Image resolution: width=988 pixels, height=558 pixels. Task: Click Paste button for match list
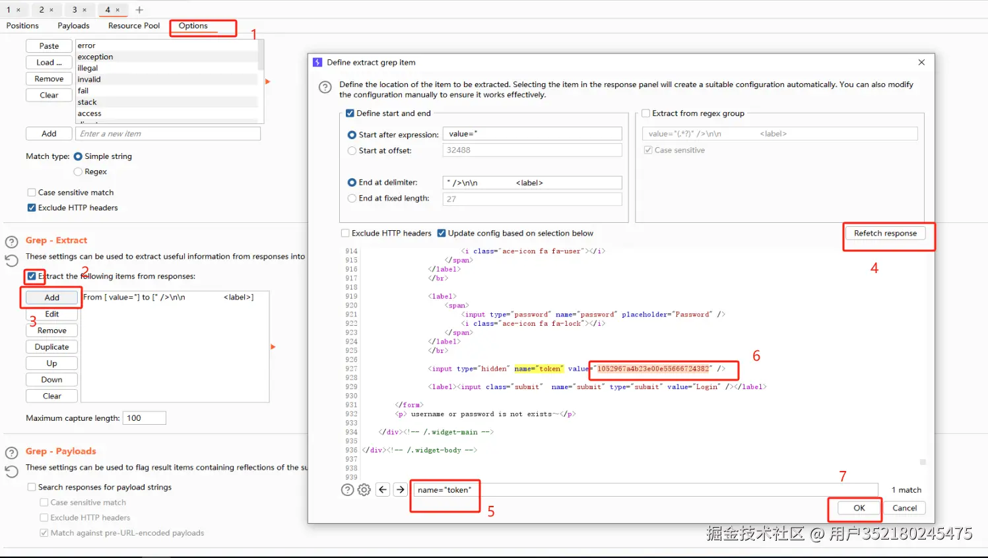click(49, 46)
